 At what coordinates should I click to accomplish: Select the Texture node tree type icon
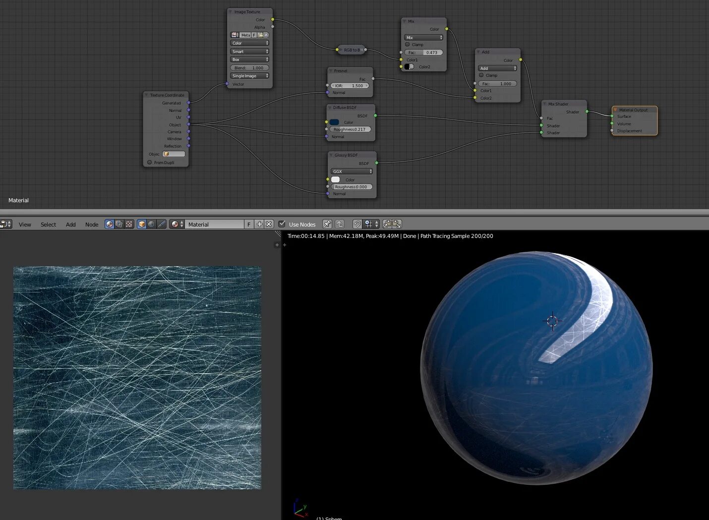(129, 224)
